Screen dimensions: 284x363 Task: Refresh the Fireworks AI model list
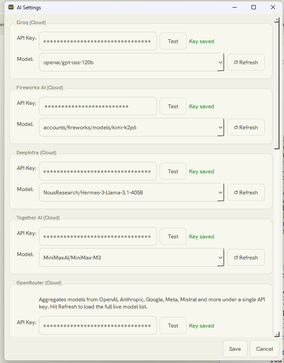246,127
